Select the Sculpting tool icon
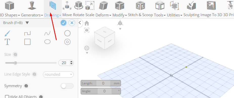This screenshot has height=98, width=234. coord(192,6)
